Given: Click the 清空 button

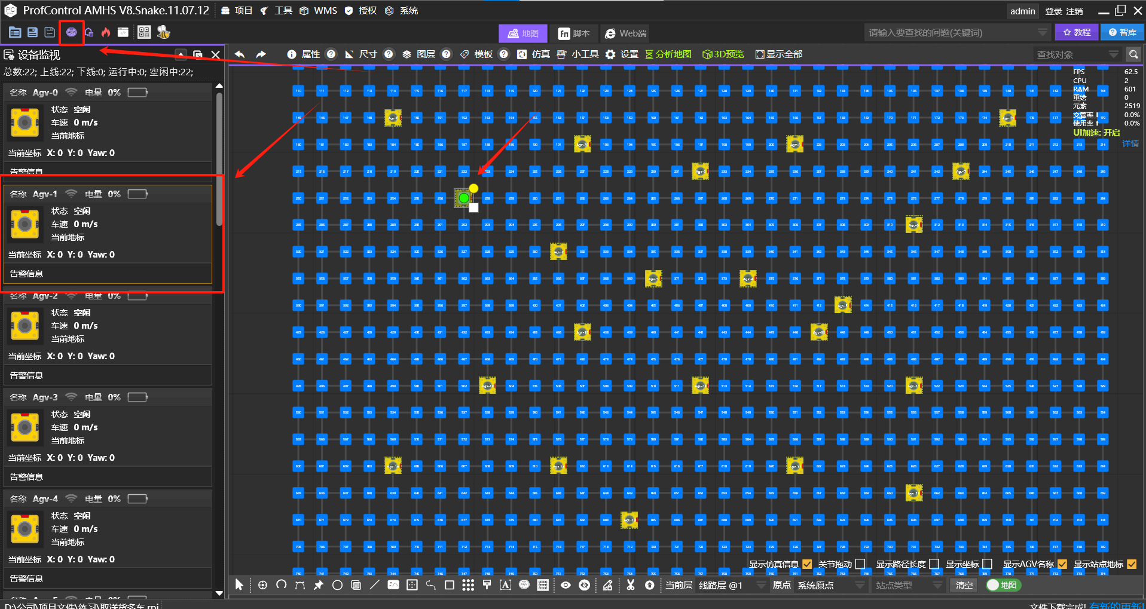Looking at the screenshot, I should click(964, 585).
